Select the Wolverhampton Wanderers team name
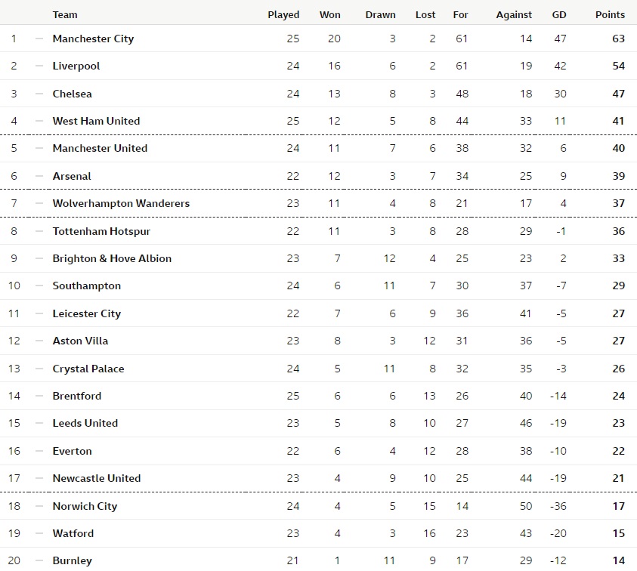Viewport: 637px width, 571px height. 121,203
